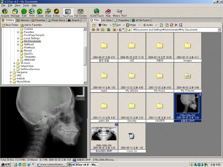Open the Sort dropdown arrow
This screenshot has width=223, height=167.
click(x=124, y=25)
